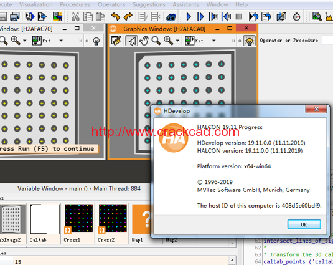Click code line 64 caltab_points
The image size is (333, 265).
298,261
